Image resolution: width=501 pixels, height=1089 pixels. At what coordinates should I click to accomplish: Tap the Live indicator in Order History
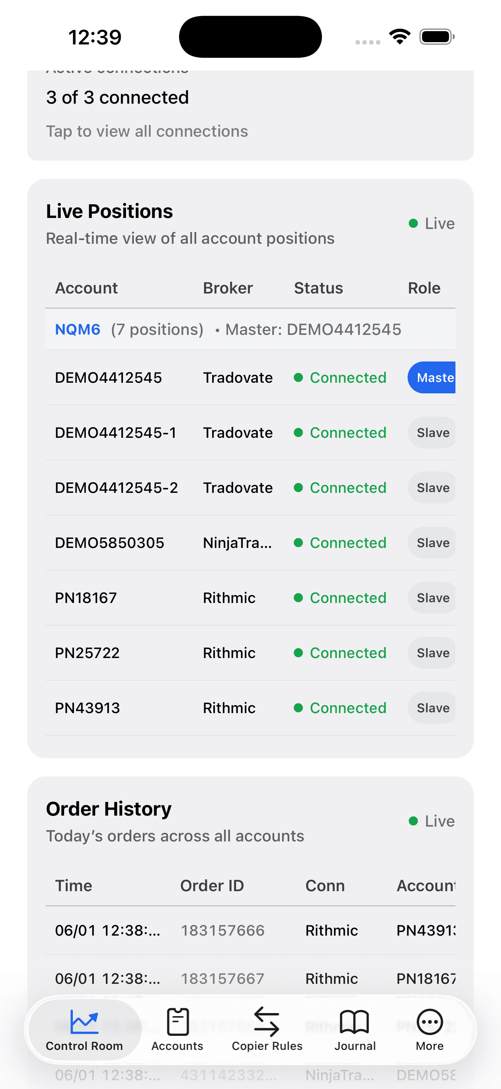432,821
